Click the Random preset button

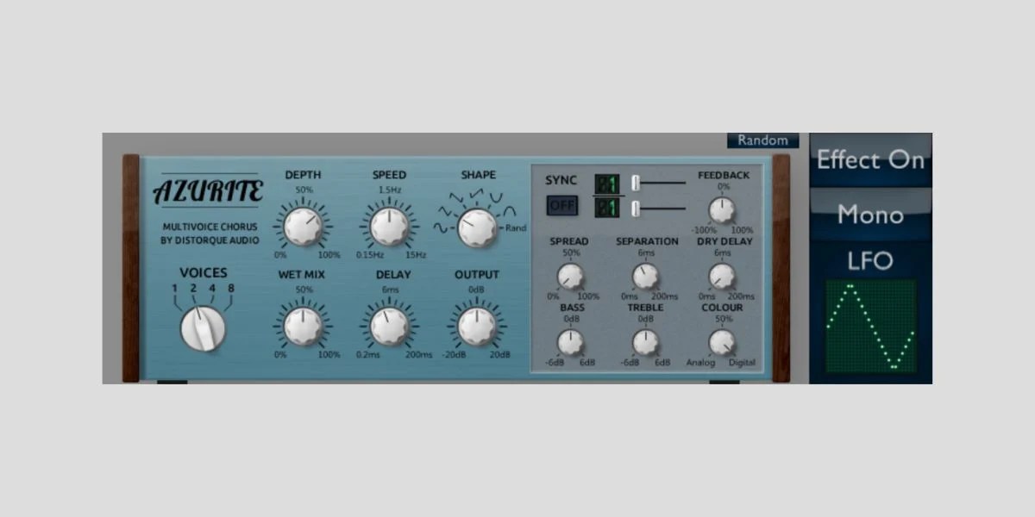coord(764,140)
